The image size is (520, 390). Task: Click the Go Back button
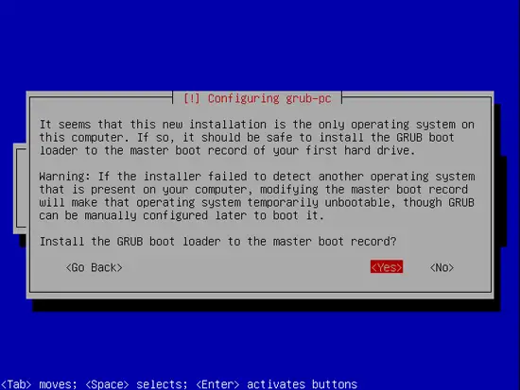click(95, 267)
